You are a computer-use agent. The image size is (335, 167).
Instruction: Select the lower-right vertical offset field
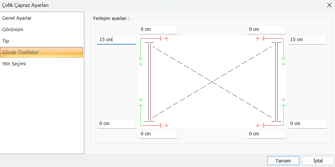click(x=307, y=124)
